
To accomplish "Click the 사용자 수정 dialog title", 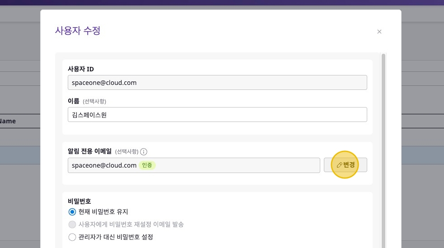I will [x=78, y=31].
